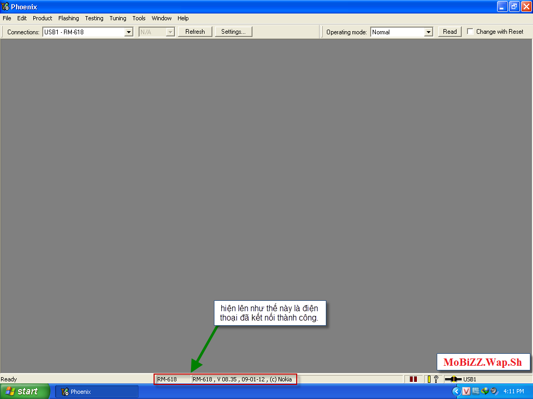533x399 pixels.
Task: Open the Internet Download Manager tray icon
Action: coord(485,391)
